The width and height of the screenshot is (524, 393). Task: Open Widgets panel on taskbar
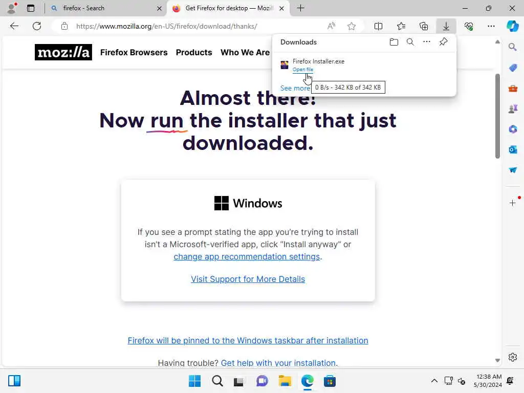point(14,381)
